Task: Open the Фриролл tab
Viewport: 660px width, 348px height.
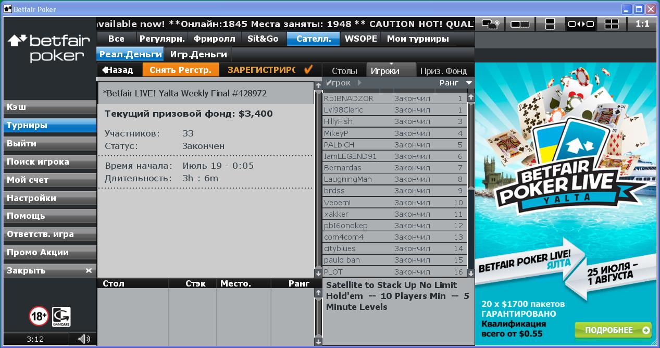Action: click(214, 39)
